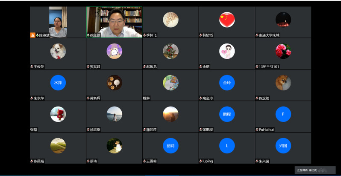341x176 pixels.
Task: Click the green microphone icon next to 陈淑慧
Action: point(37,35)
